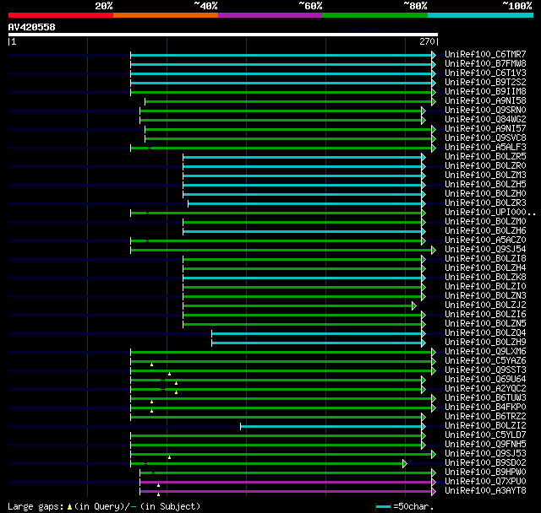
Task: Select the AV420558 query name label
Action: point(32,27)
